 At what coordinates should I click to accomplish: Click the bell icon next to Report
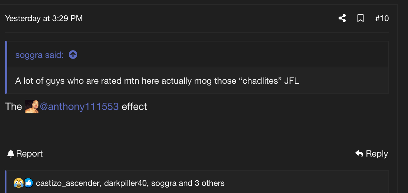pos(11,154)
